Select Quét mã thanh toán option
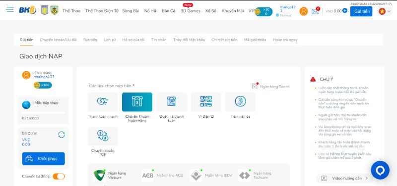 pos(171,102)
